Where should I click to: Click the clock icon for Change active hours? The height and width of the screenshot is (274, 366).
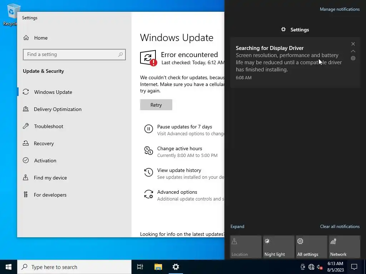148,151
